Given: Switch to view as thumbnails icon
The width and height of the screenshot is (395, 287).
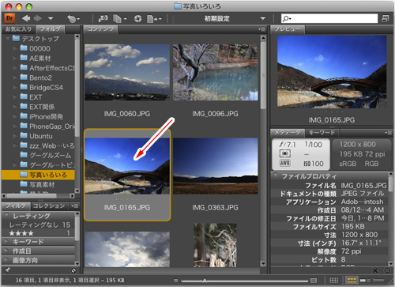Looking at the screenshot, I should coord(352,280).
